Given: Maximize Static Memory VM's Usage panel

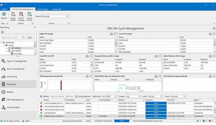Looking at the screenshot, I should click(214, 56).
